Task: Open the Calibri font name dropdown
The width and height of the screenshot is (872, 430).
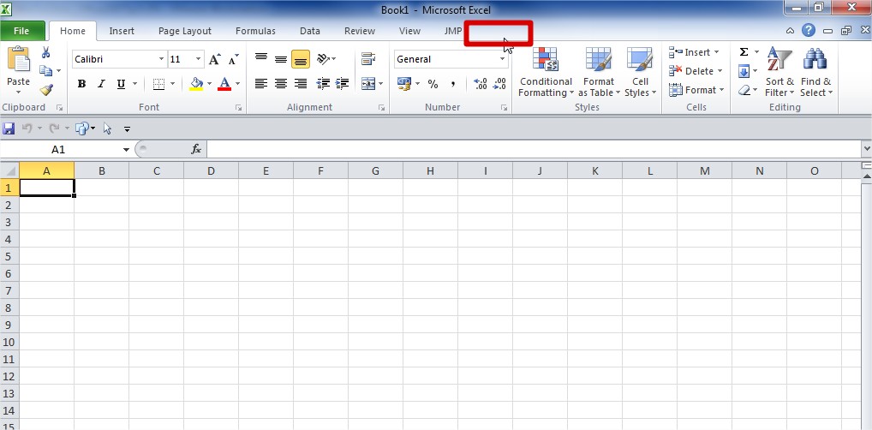Action: [x=161, y=59]
